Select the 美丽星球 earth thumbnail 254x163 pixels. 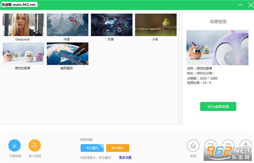tap(67, 54)
